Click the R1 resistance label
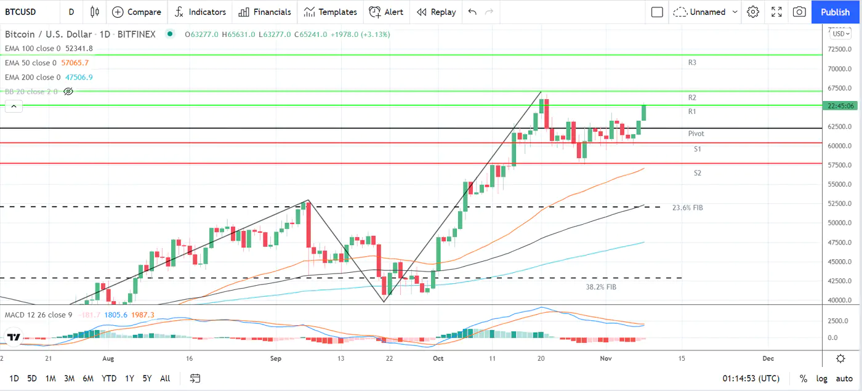Image resolution: width=862 pixels, height=391 pixels. point(692,111)
